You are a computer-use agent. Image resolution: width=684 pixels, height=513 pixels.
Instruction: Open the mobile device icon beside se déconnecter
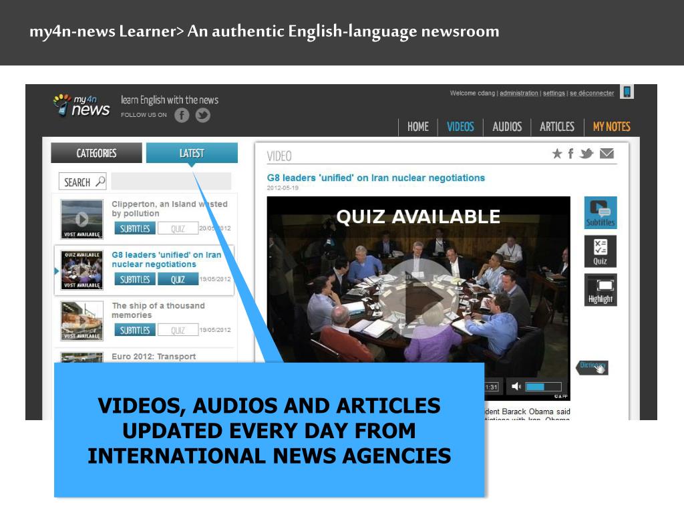[x=627, y=92]
